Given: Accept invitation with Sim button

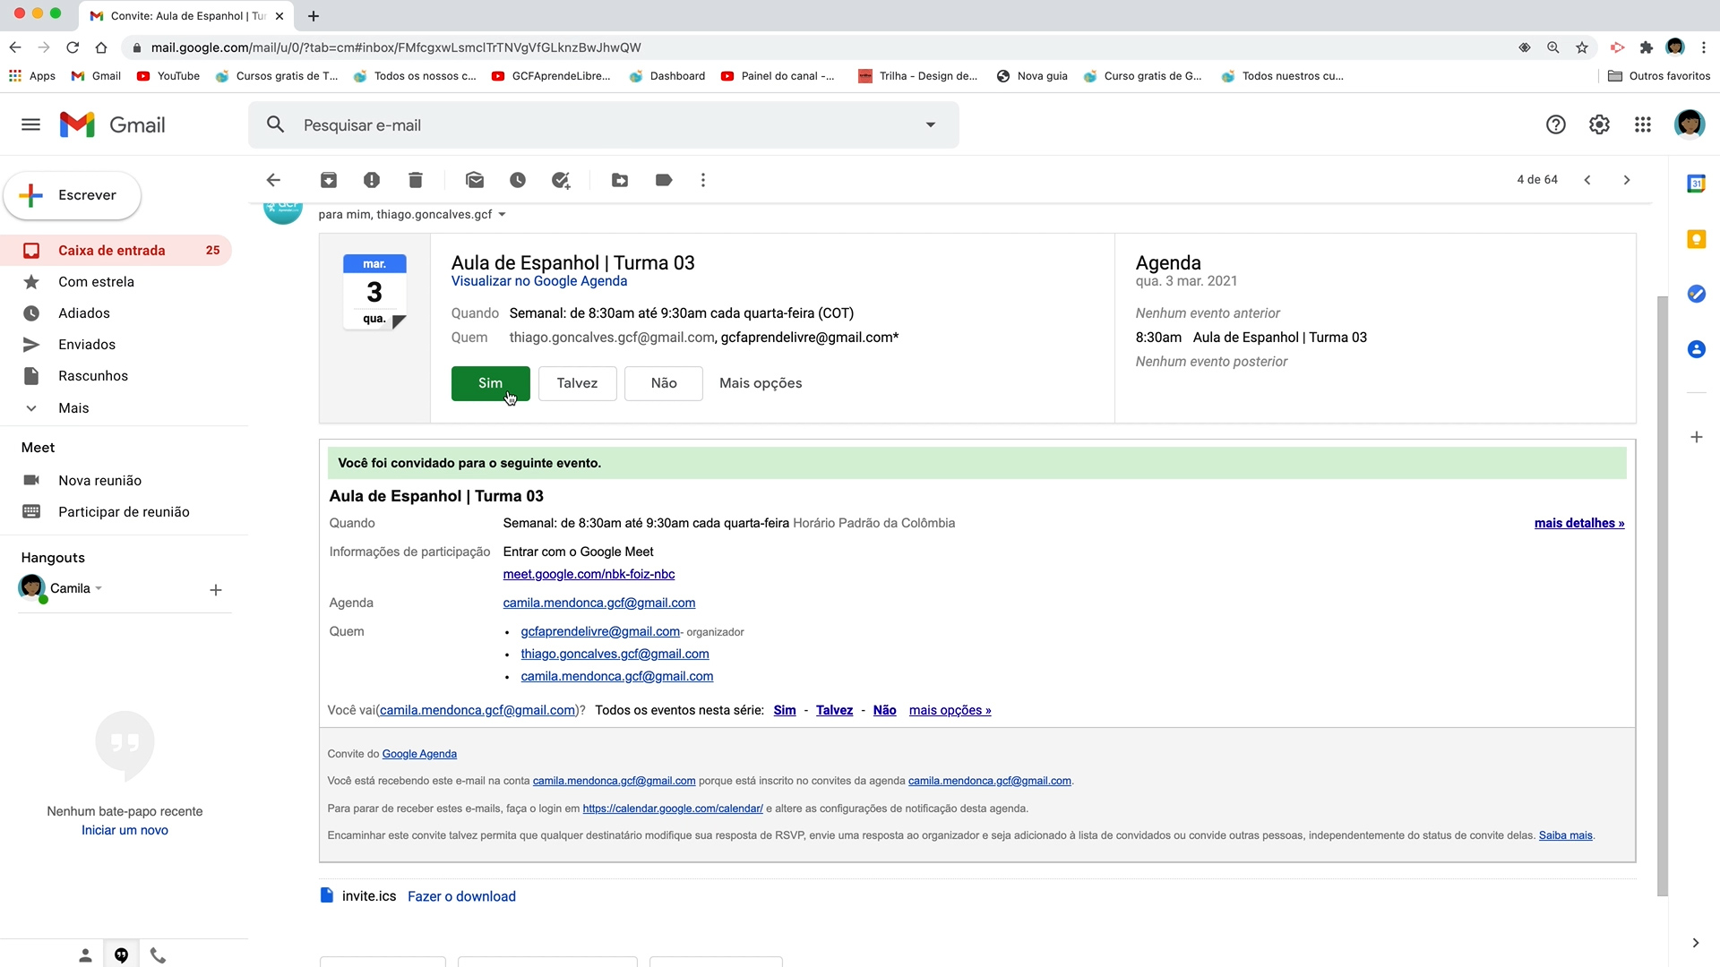Looking at the screenshot, I should [x=490, y=383].
